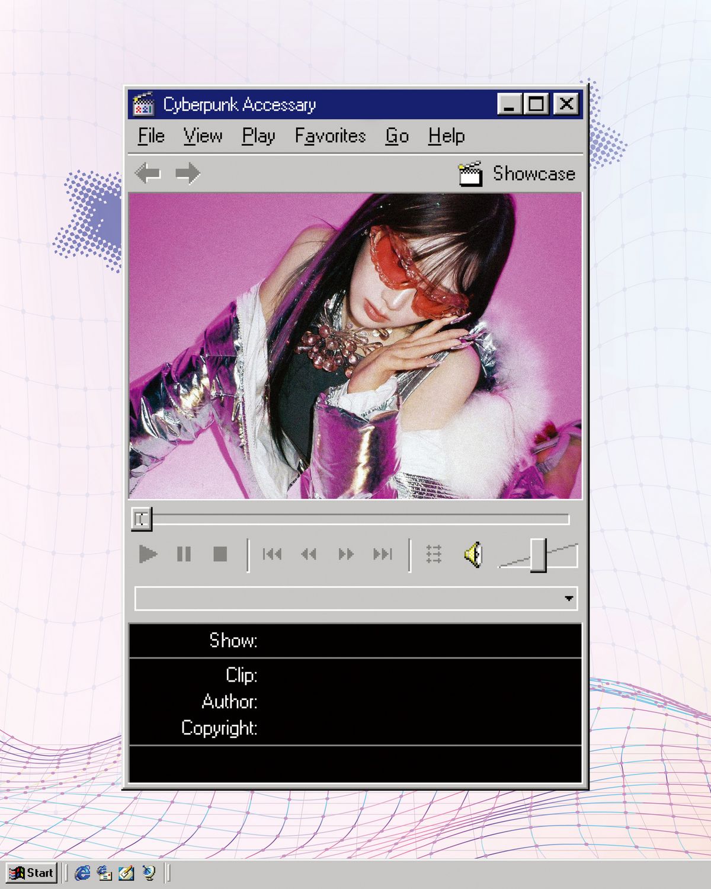Image resolution: width=711 pixels, height=889 pixels.
Task: Skip to the previous track
Action: click(x=272, y=554)
